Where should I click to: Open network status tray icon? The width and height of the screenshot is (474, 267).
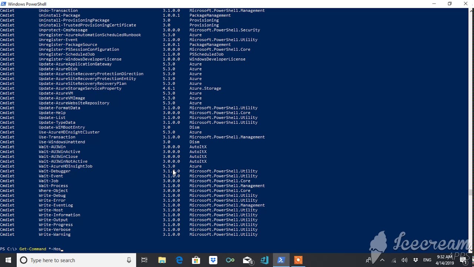coord(394,260)
